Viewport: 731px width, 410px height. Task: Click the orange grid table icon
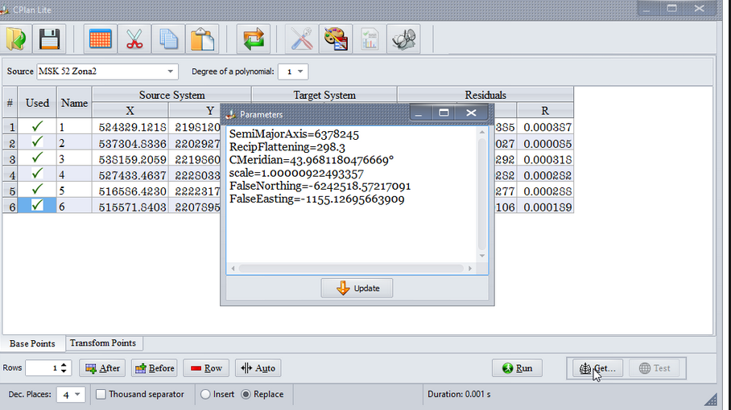pyautogui.click(x=101, y=39)
